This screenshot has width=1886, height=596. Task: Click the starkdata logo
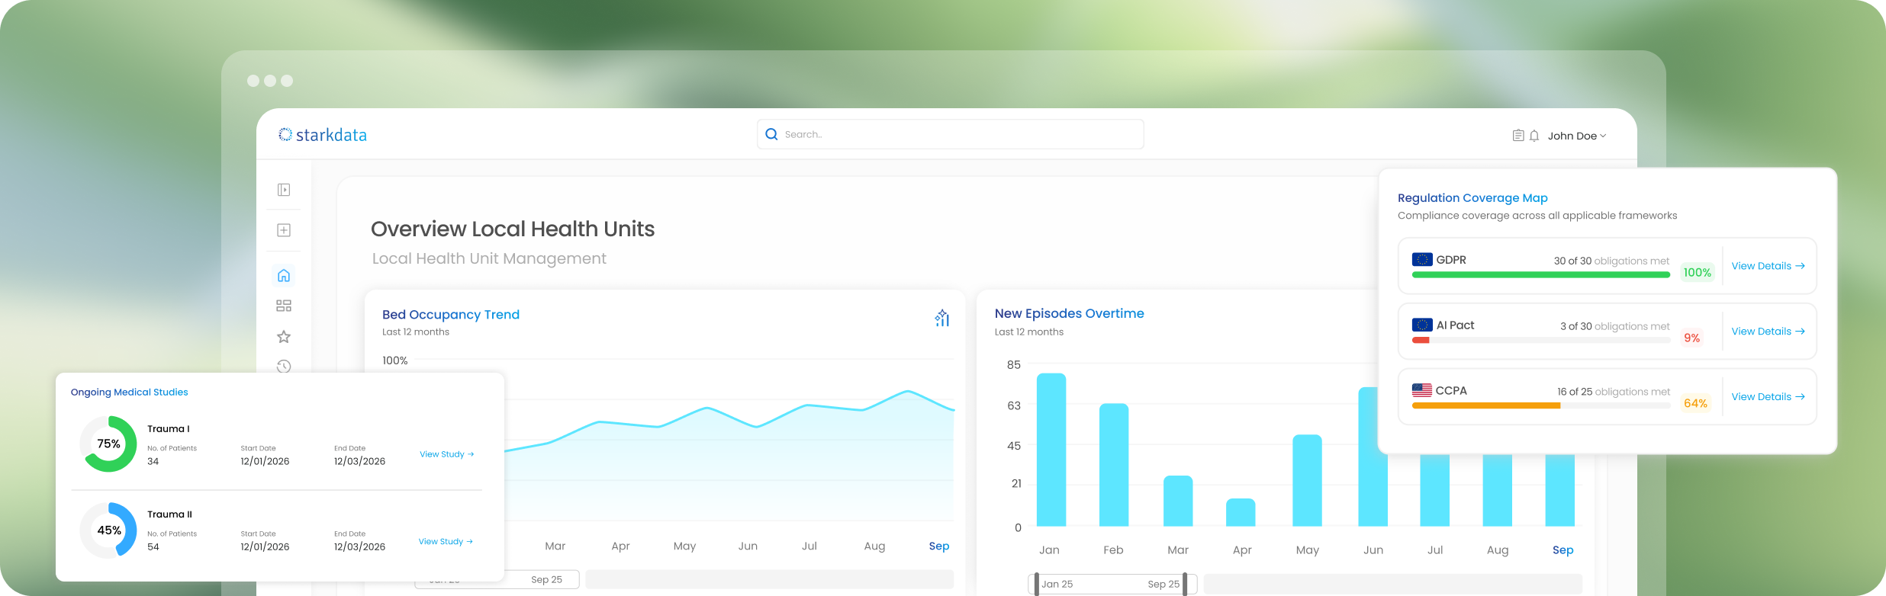tap(323, 135)
